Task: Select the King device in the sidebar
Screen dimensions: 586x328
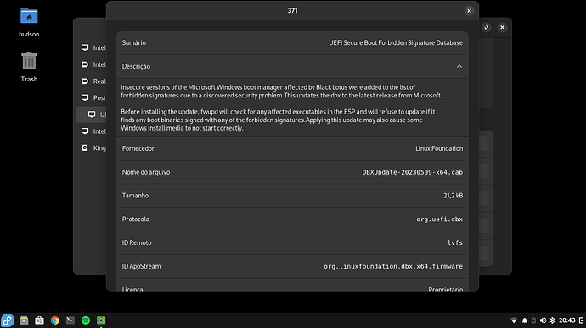Action: (x=93, y=148)
